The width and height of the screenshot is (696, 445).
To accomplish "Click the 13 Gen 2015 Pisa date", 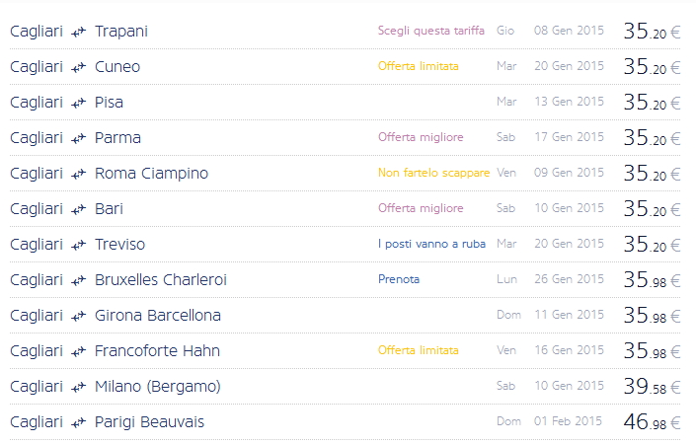I will coord(569,102).
